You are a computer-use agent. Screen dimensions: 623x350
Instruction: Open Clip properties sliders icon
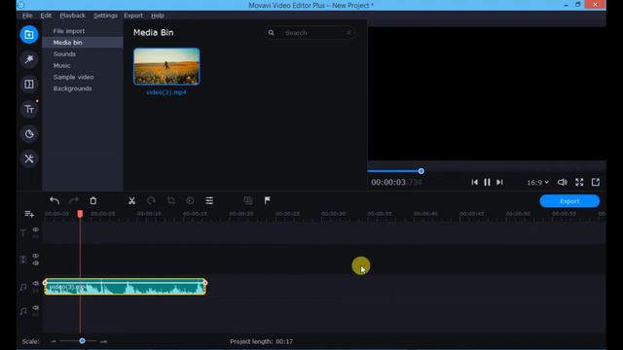209,201
